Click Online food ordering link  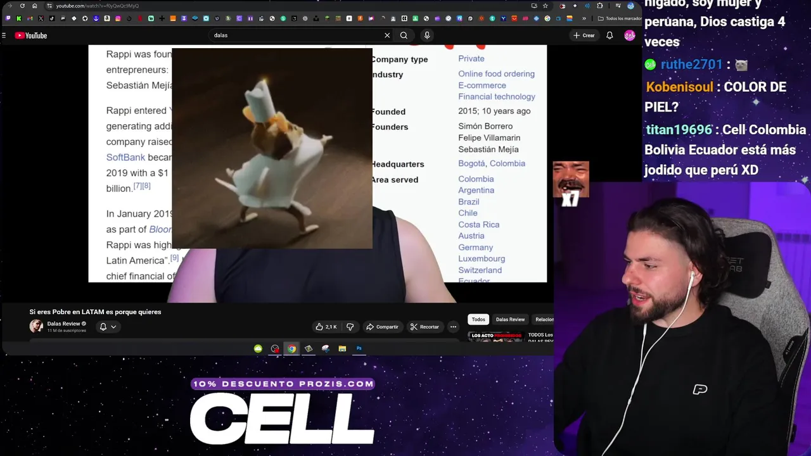[496, 73]
